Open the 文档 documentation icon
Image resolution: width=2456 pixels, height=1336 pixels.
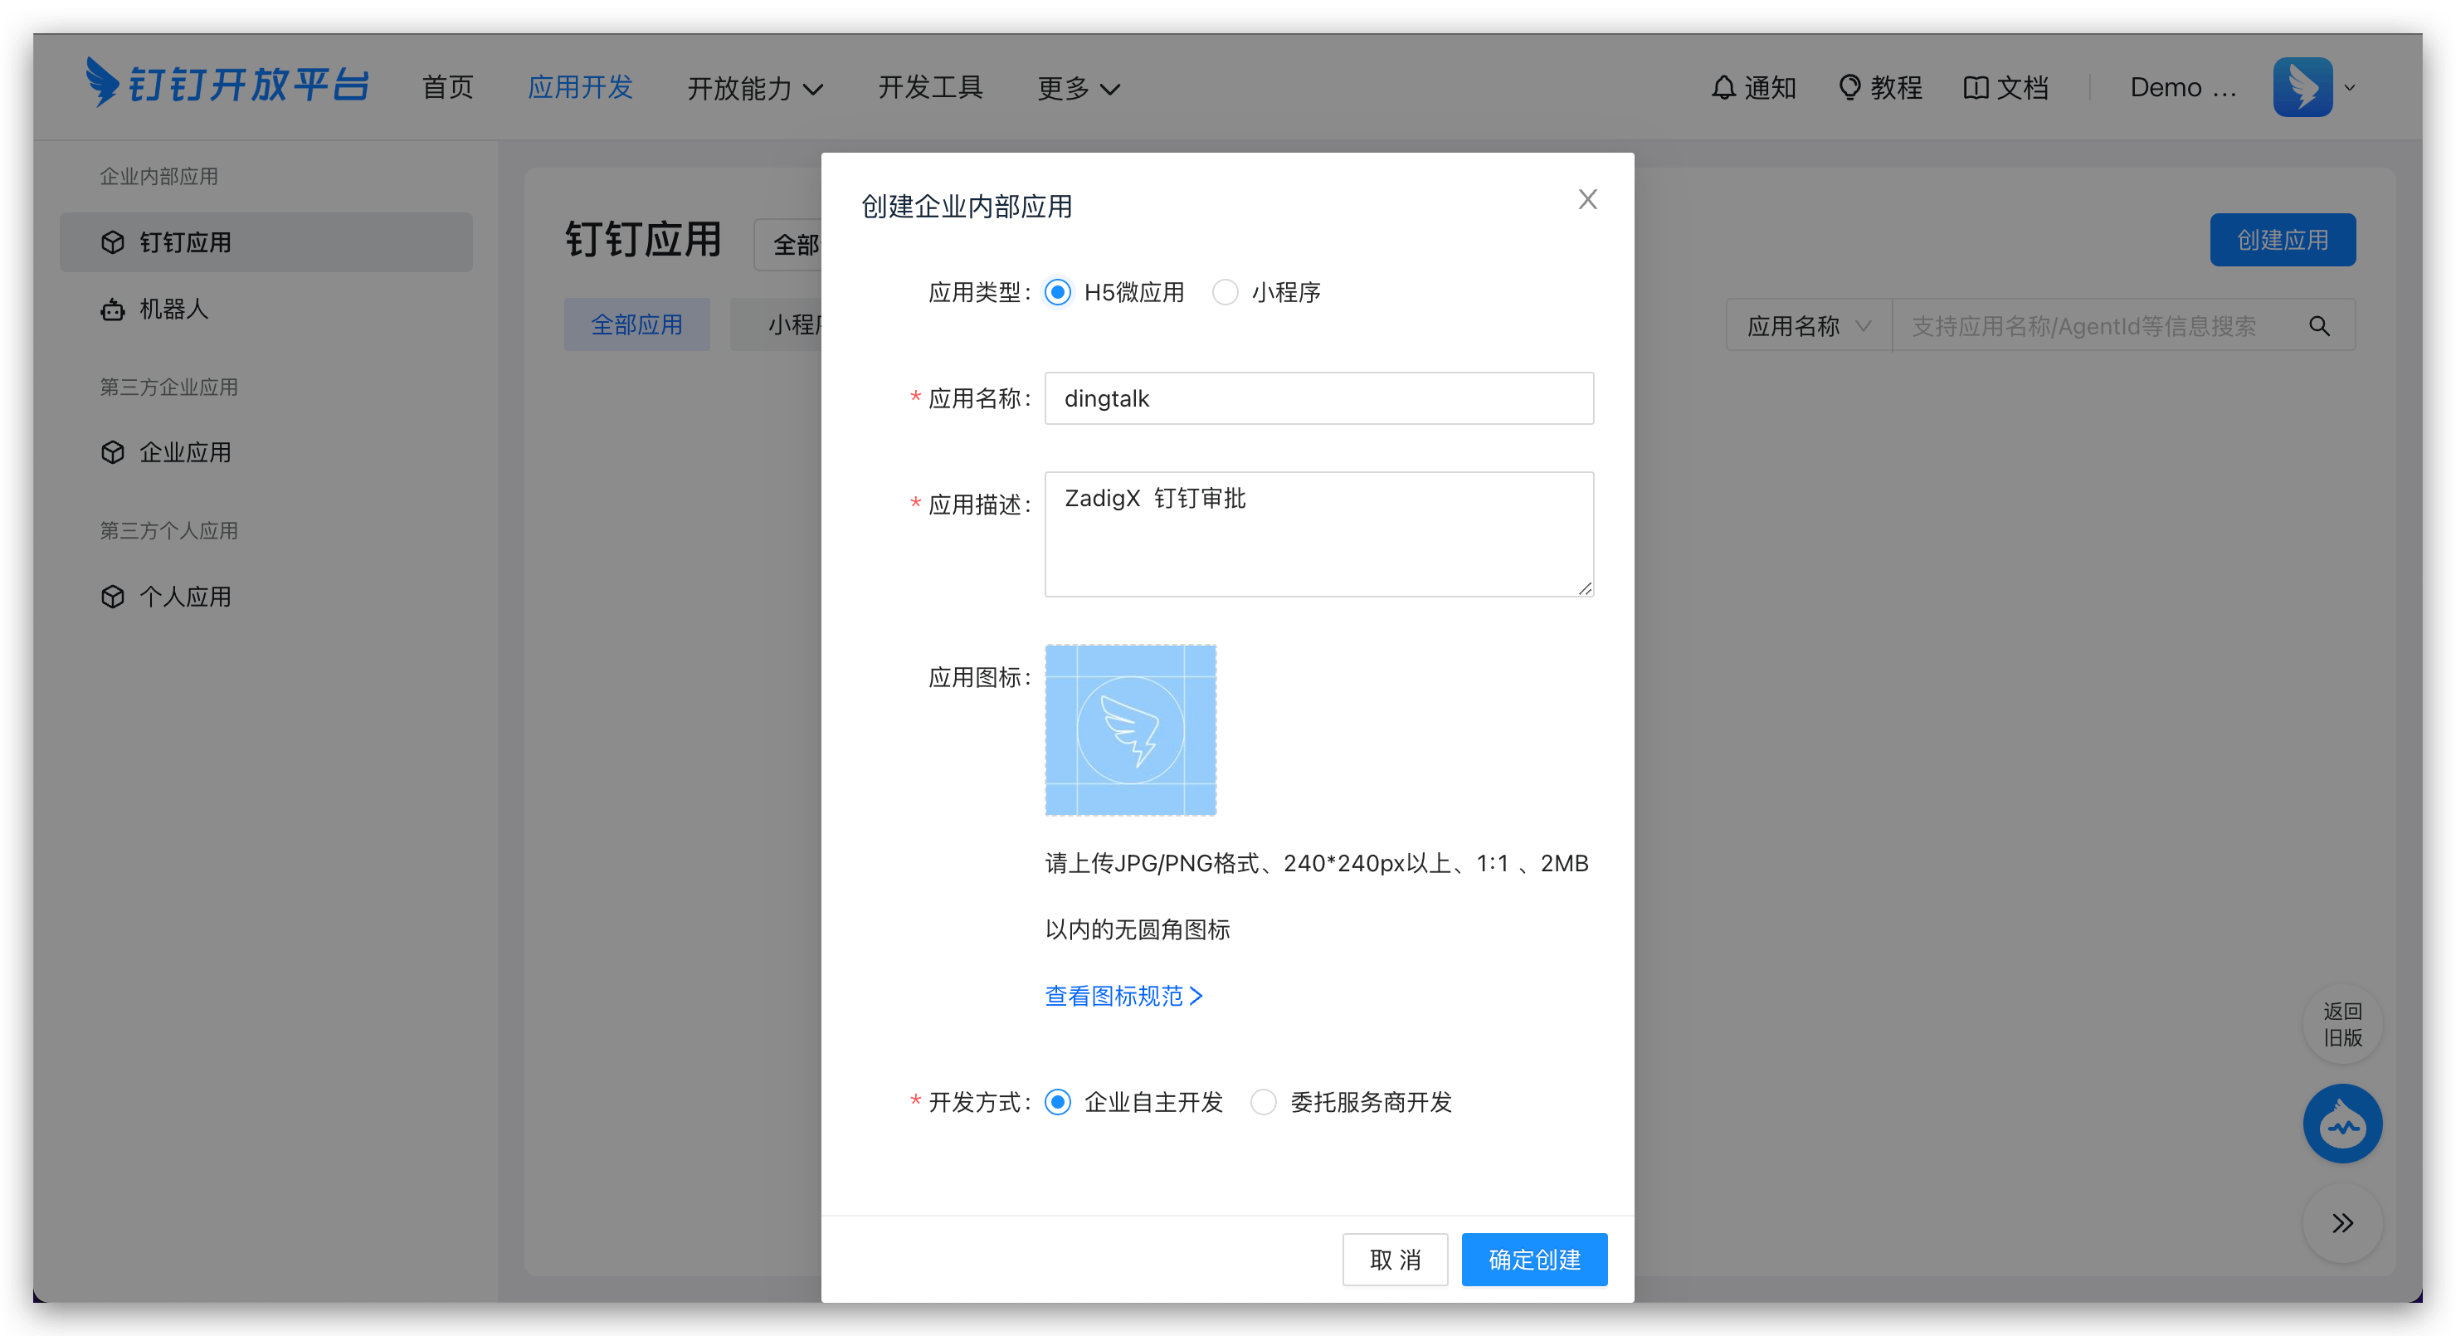pos(1975,87)
